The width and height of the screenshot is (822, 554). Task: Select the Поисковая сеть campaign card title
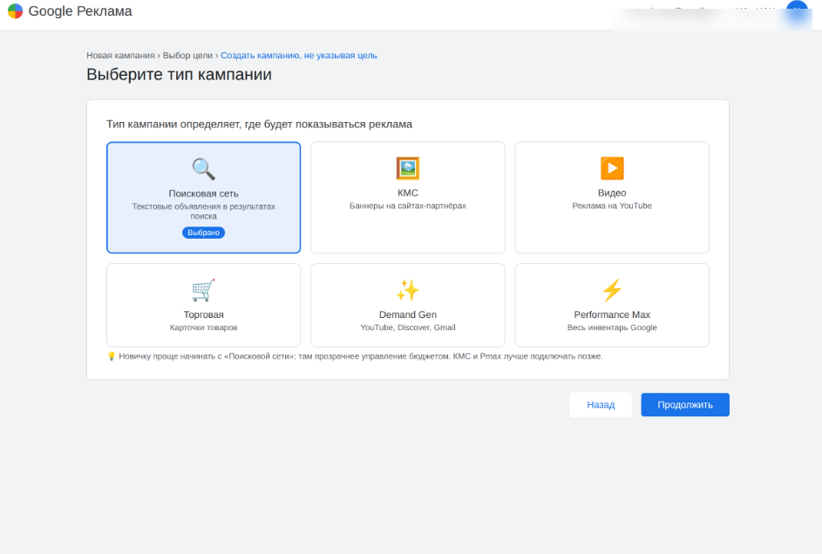[x=203, y=193]
